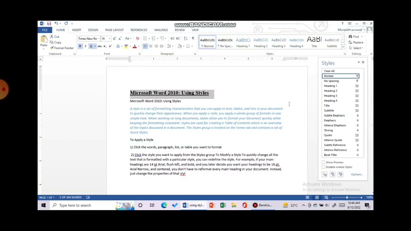
Task: Undo the last action
Action: 56,23
